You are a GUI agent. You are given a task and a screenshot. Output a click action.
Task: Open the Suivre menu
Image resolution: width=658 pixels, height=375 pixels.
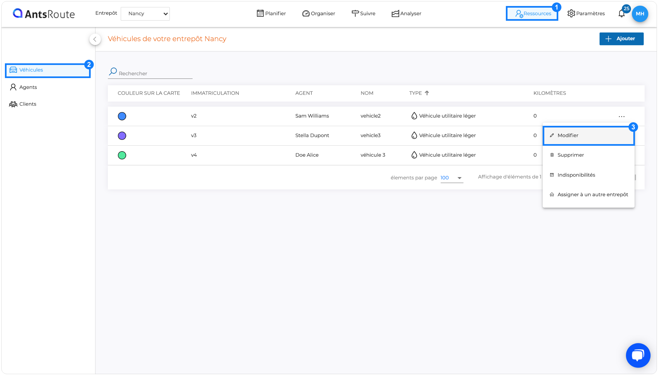[363, 13]
